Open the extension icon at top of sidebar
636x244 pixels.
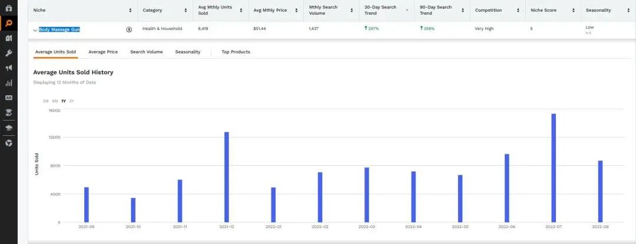point(8,8)
